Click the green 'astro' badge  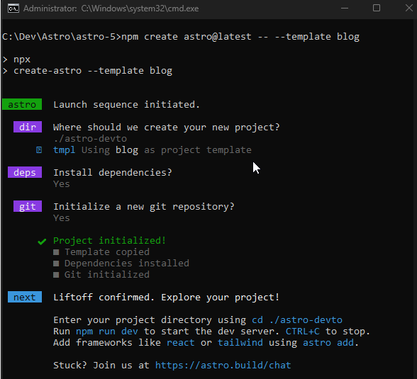pyautogui.click(x=22, y=104)
